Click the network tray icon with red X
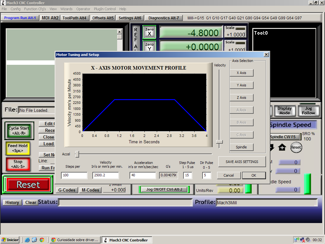The image size is (325, 244). 302,240
